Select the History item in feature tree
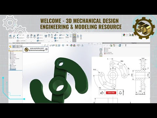Viewport: 157px width, 118px height. pos(12,52)
